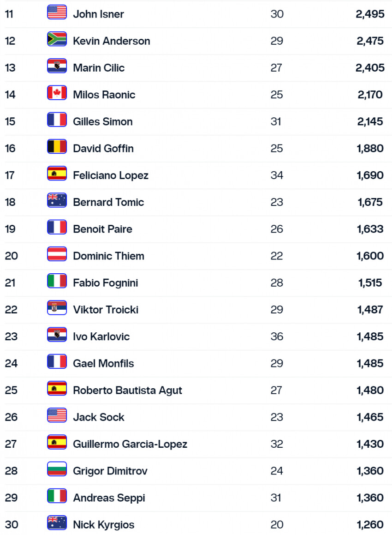Click Jack Sock's points value 1,465
This screenshot has width=392, height=535.
pos(370,417)
